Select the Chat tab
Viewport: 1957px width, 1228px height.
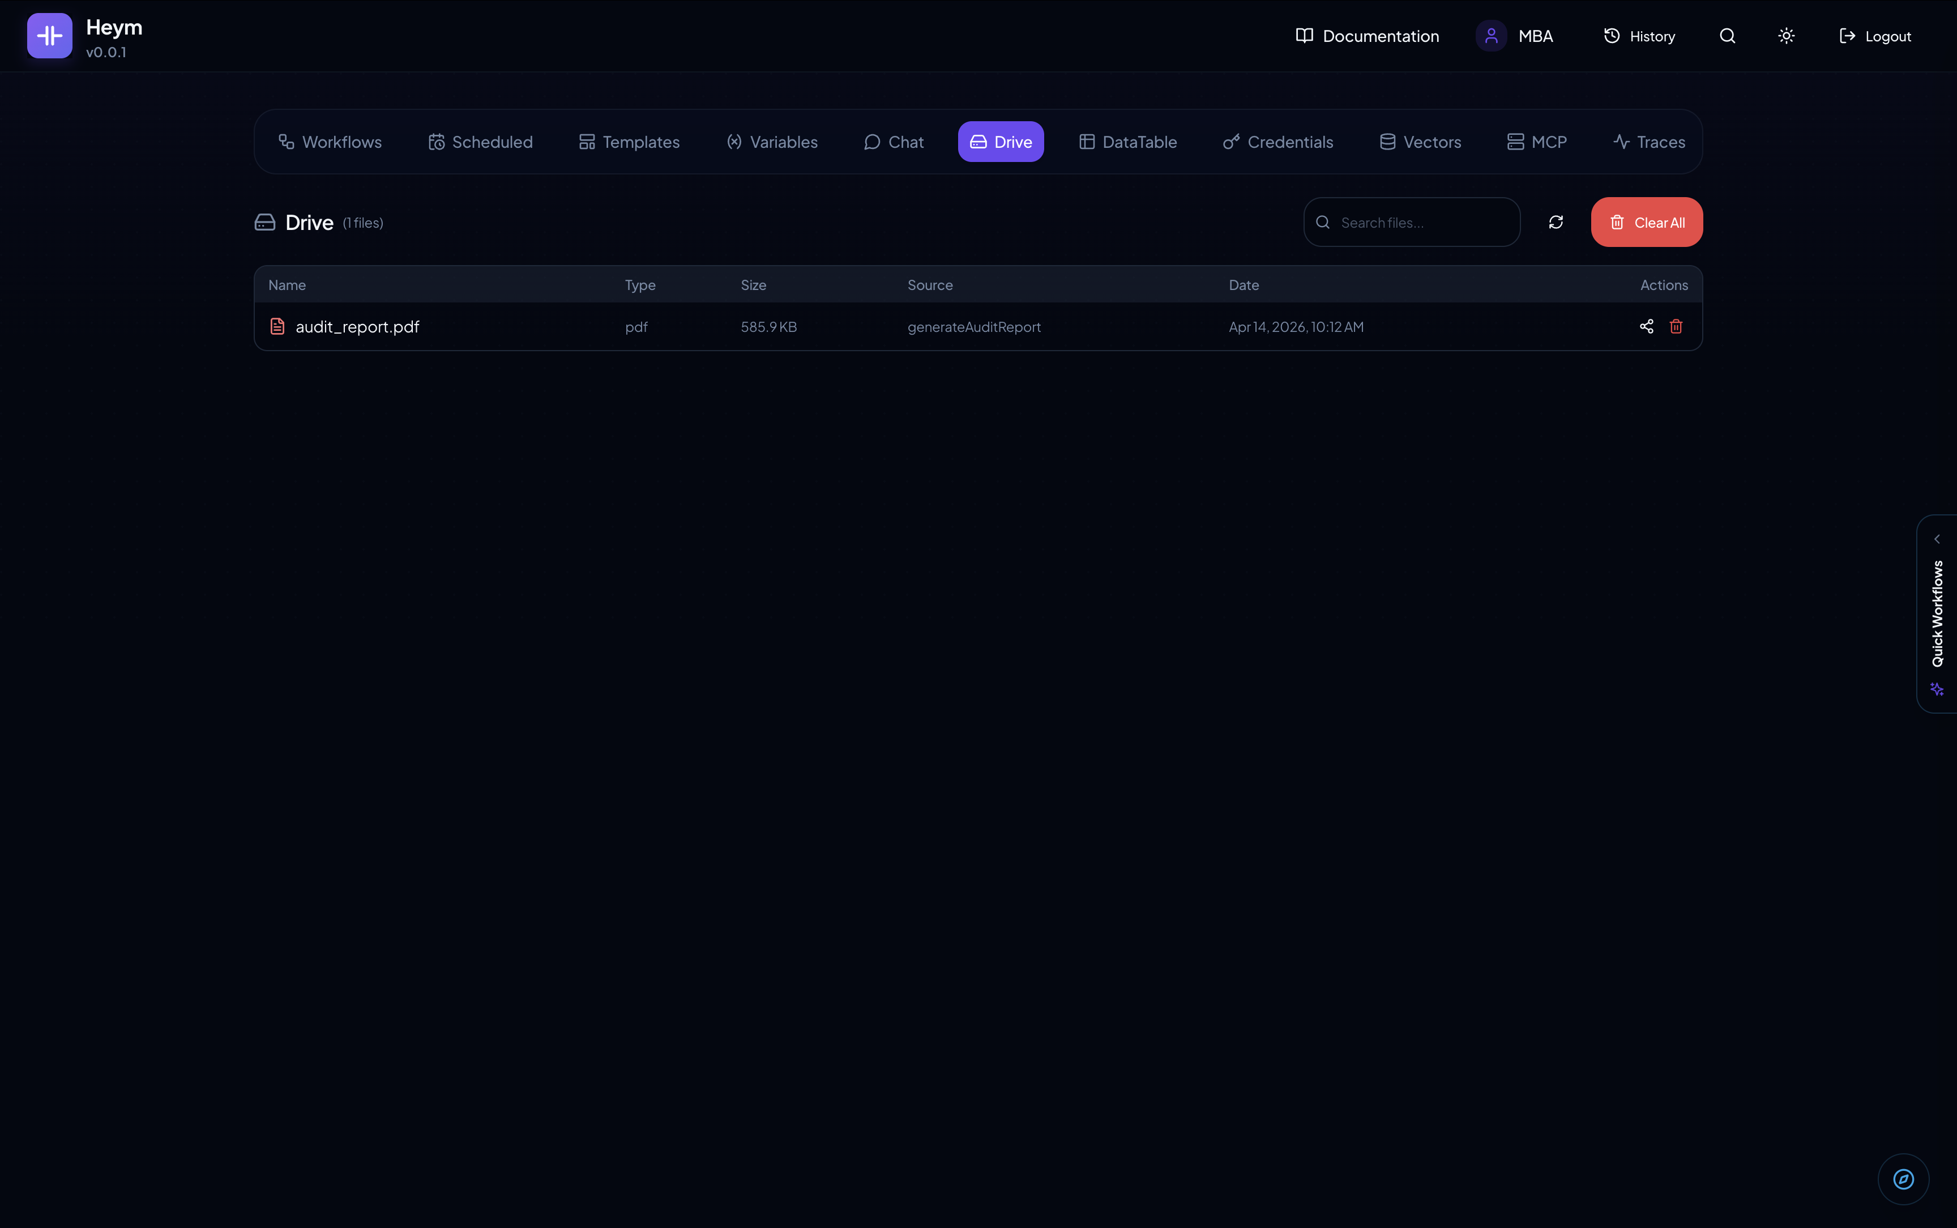tap(893, 141)
